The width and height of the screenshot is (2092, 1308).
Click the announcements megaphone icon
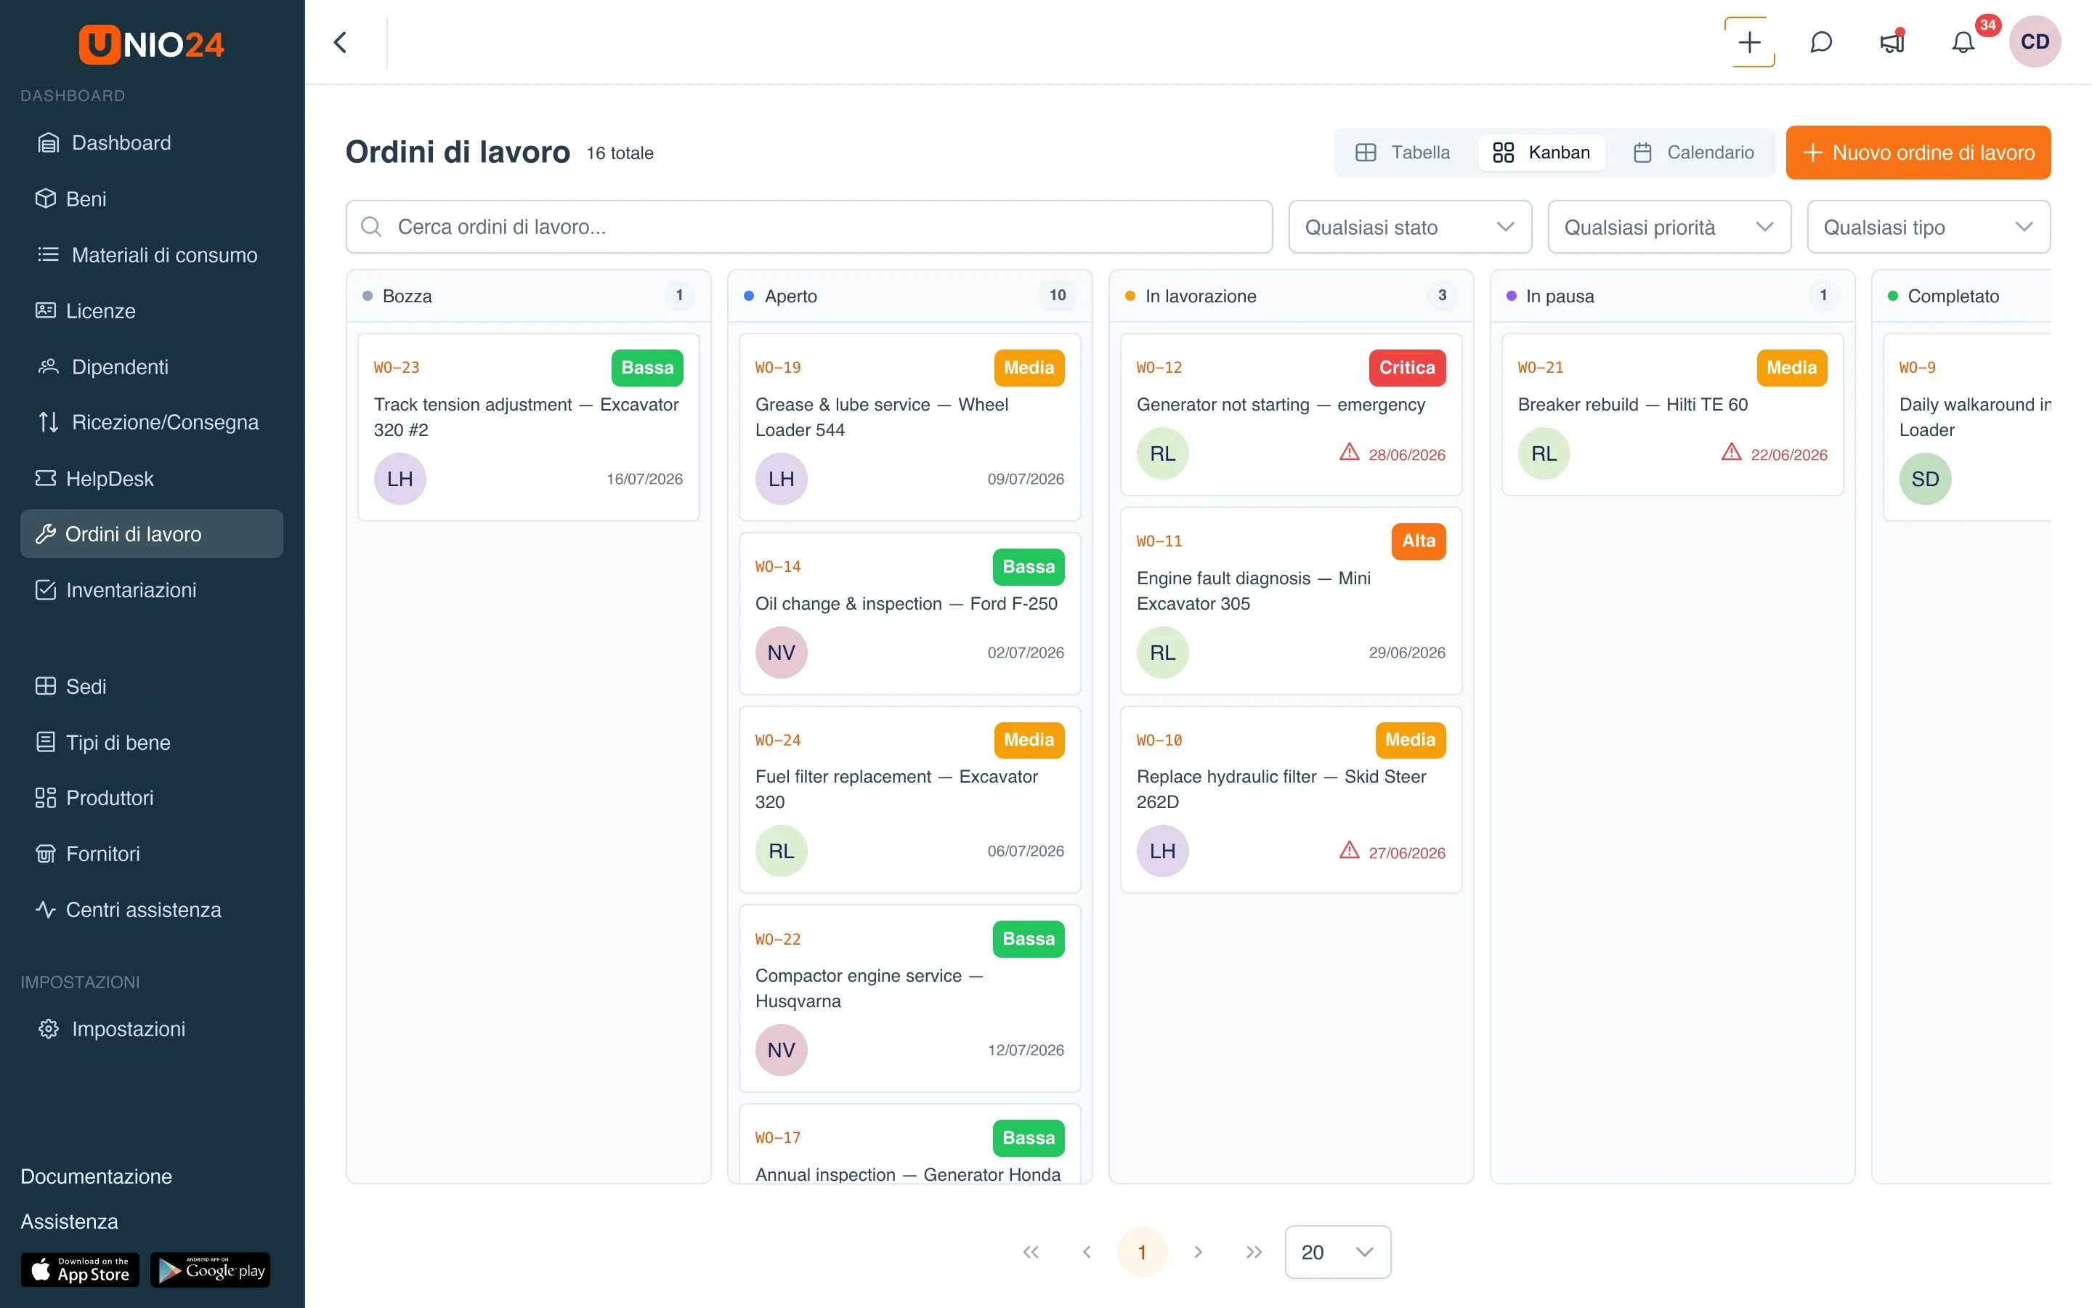[x=1892, y=41]
